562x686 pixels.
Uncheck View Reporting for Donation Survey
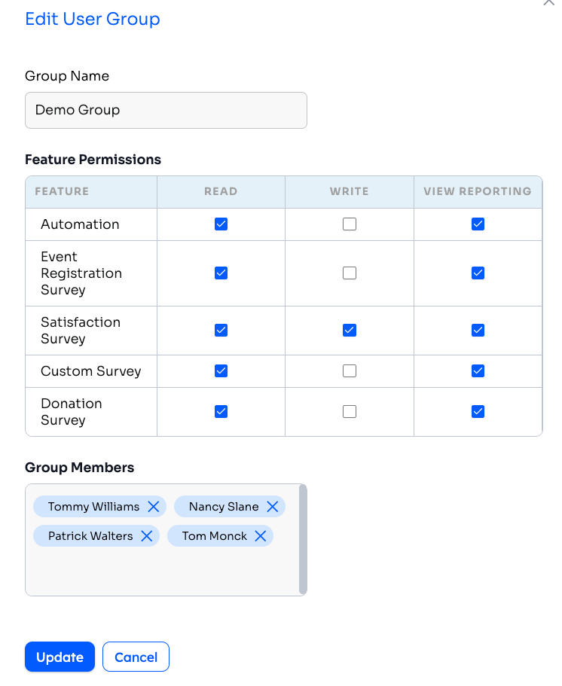point(478,412)
